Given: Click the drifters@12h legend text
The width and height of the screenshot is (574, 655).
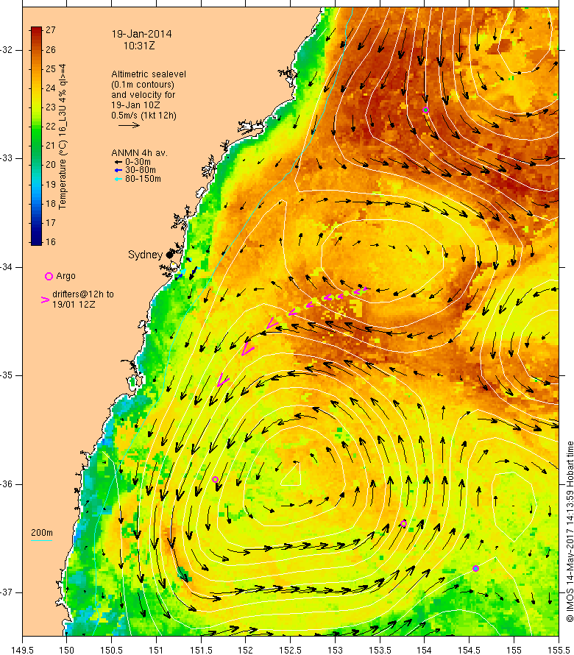Looking at the screenshot, I should click(82, 300).
